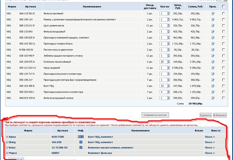This screenshot has height=160, width=233.
Task: Select article text 050 121 010 CX
Action: pyautogui.click(x=28, y=68)
